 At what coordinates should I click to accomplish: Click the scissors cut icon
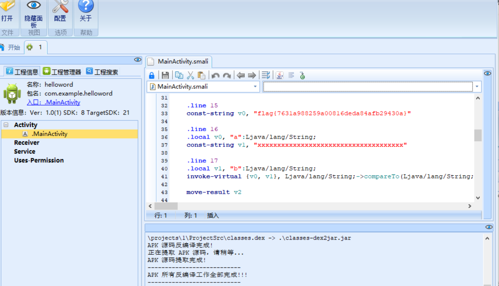click(x=190, y=75)
